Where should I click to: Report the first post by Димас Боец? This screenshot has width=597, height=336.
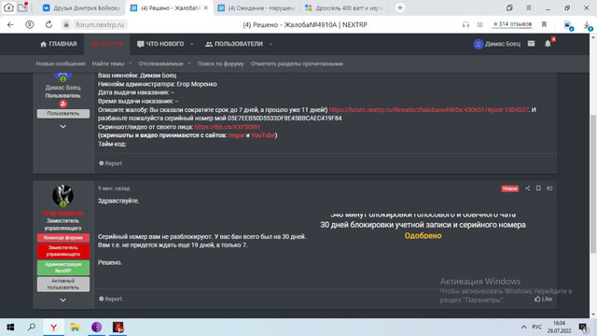pyautogui.click(x=110, y=163)
